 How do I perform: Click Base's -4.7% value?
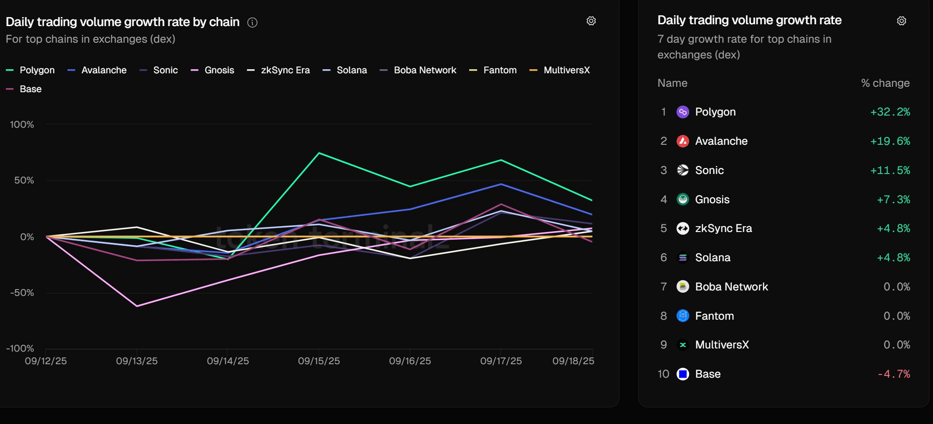[893, 374]
